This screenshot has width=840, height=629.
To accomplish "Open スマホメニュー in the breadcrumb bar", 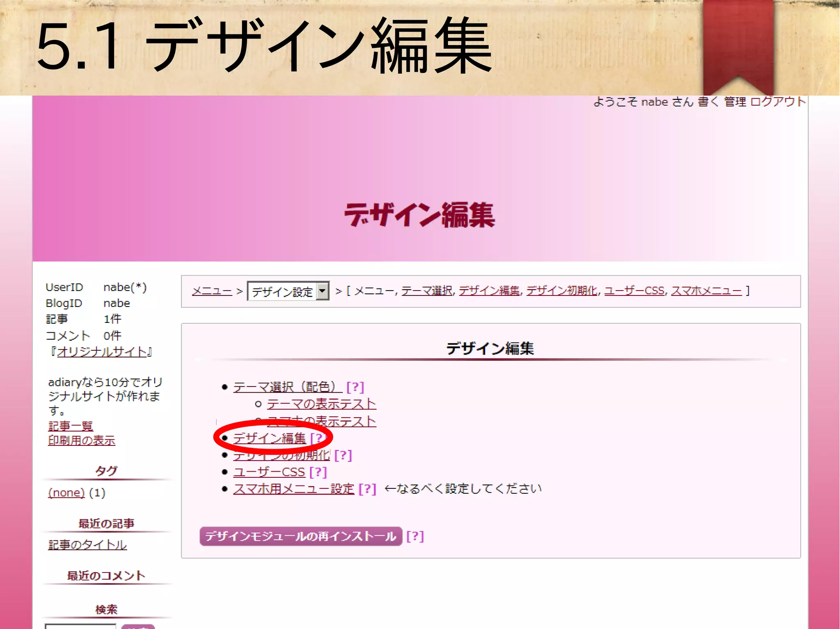I will [x=706, y=291].
